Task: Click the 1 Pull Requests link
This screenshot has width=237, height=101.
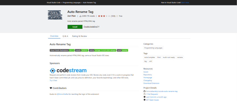Action: [x=152, y=94]
